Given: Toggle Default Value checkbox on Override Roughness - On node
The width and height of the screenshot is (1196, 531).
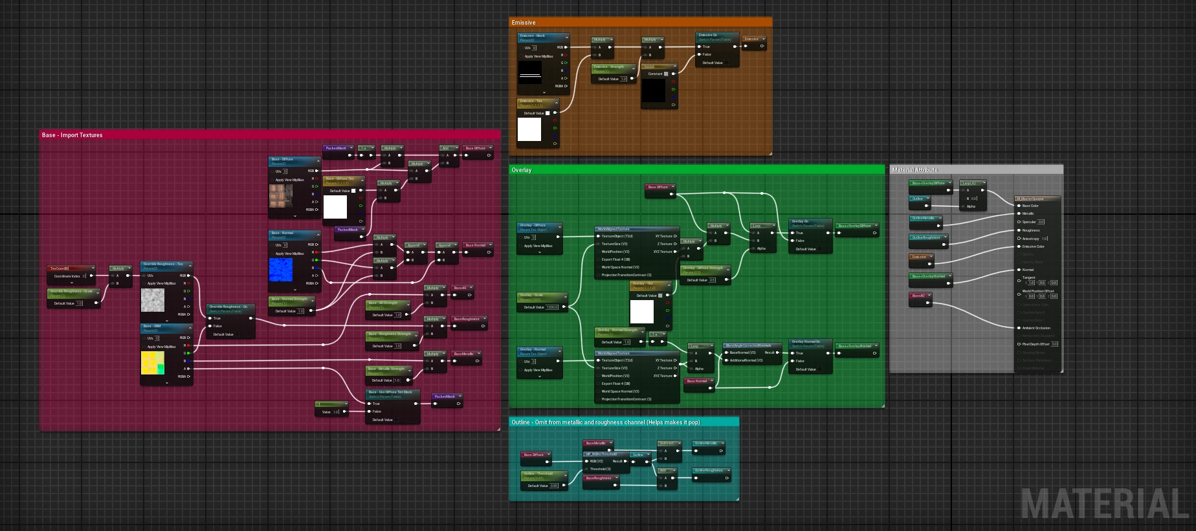Looking at the screenshot, I should (x=238, y=334).
